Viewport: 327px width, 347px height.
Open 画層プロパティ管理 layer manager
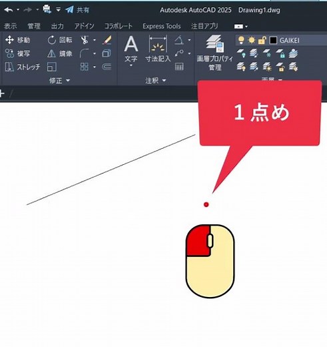pos(214,53)
